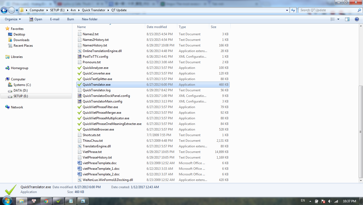Click the Back navigation arrow button

tap(4, 10)
